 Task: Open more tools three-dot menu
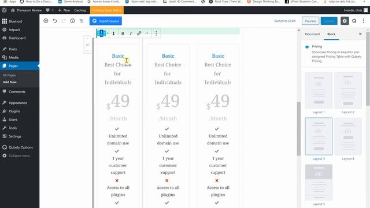point(364,21)
